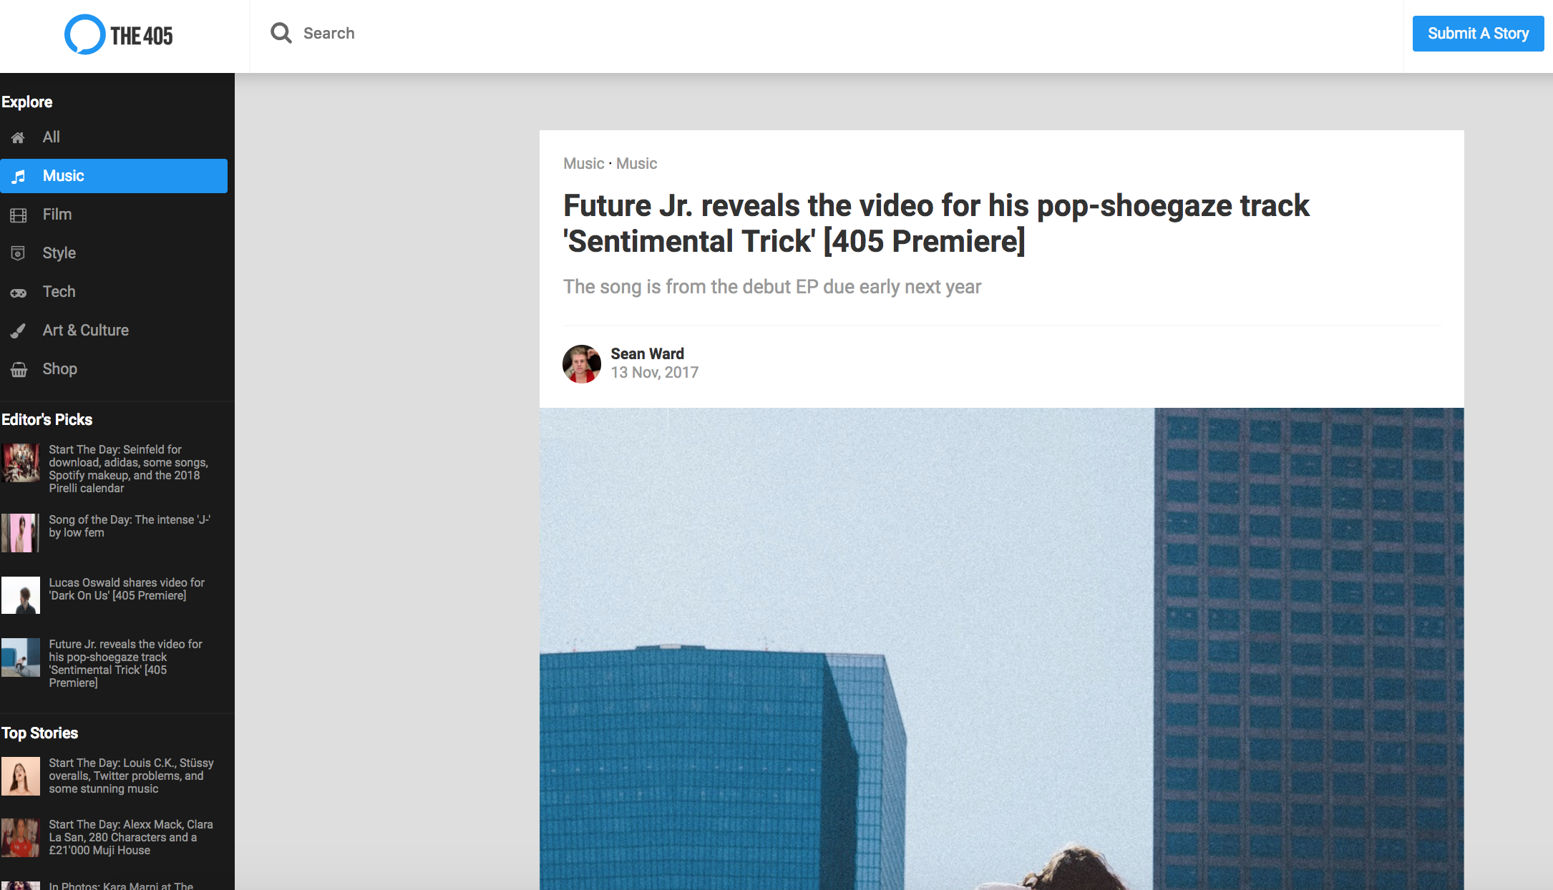
Task: Click the article headline about Future Jr.
Action: (936, 223)
